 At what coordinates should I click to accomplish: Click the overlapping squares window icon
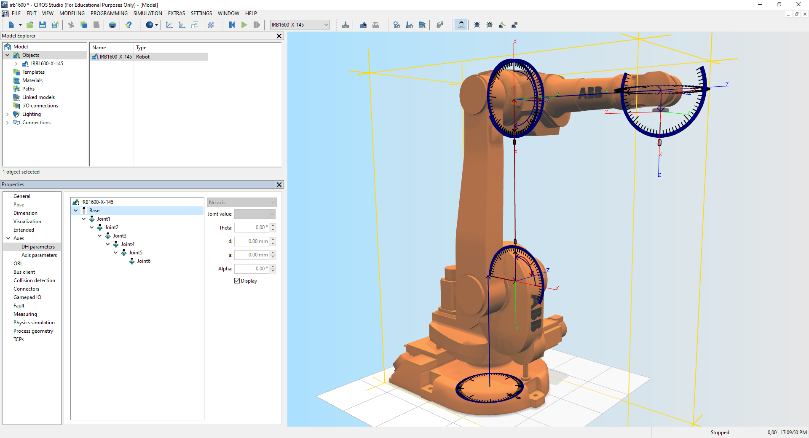(x=195, y=25)
